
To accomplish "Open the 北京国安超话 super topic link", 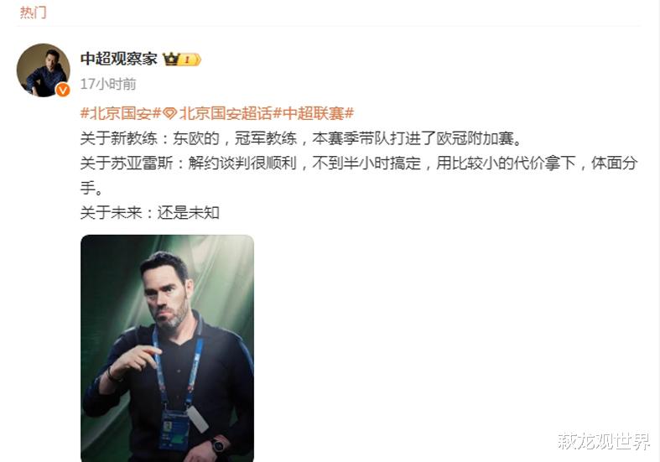I will pos(226,113).
